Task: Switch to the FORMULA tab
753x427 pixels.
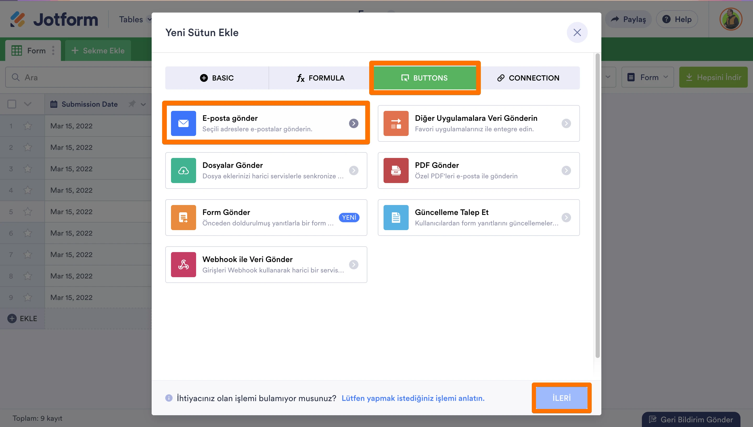Action: (x=320, y=78)
